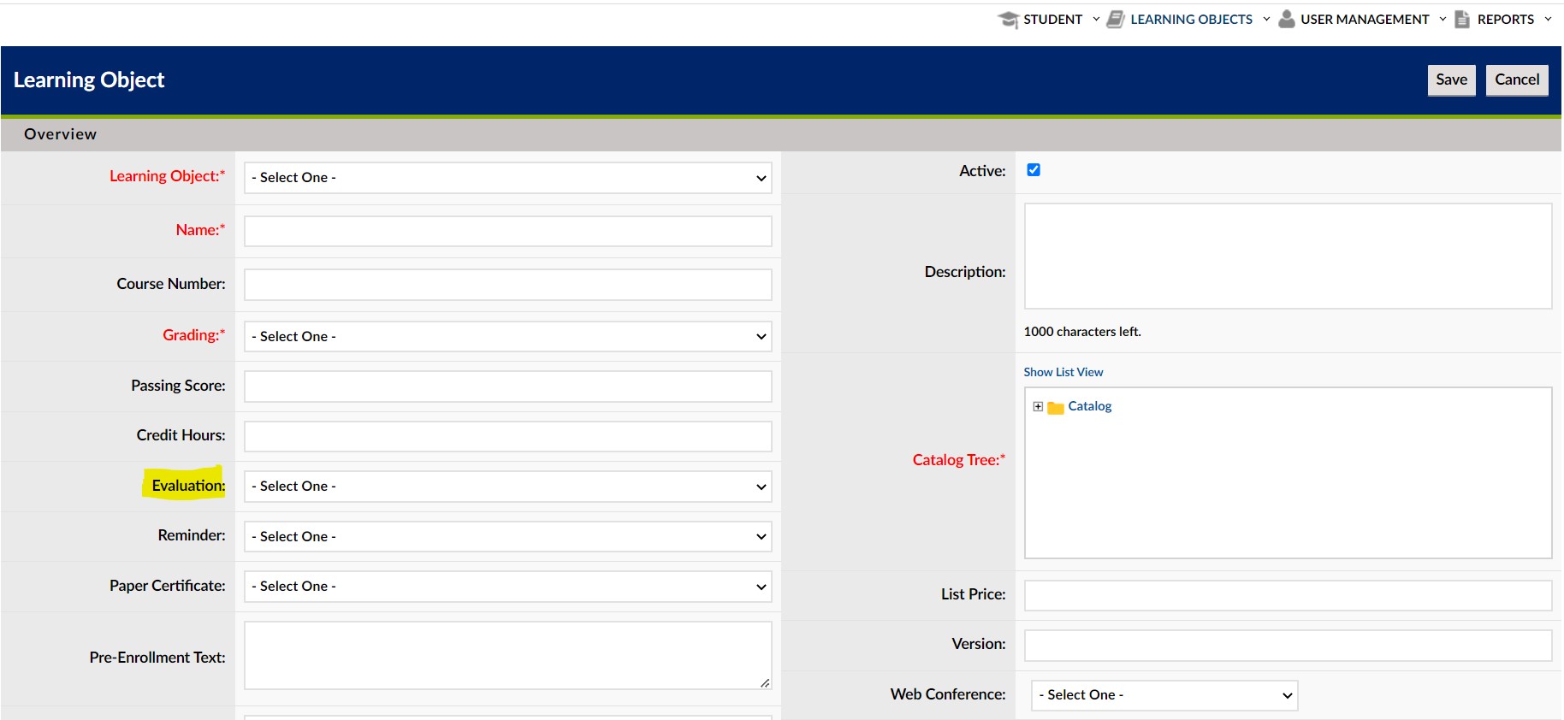Click the highlighted Evaluation label

click(x=188, y=485)
